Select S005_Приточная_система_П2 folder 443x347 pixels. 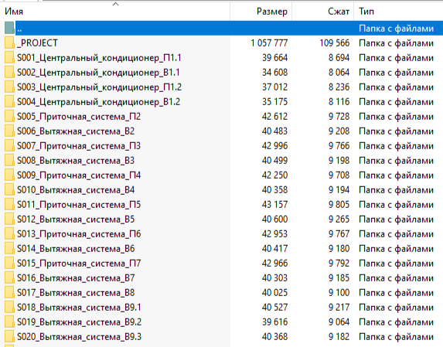79,117
